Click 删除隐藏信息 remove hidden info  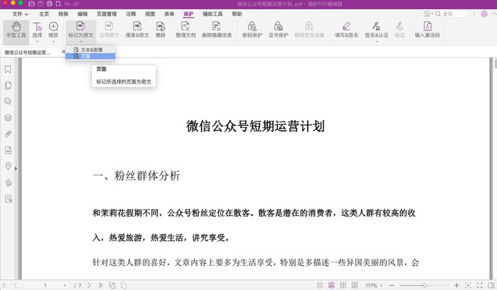click(217, 30)
